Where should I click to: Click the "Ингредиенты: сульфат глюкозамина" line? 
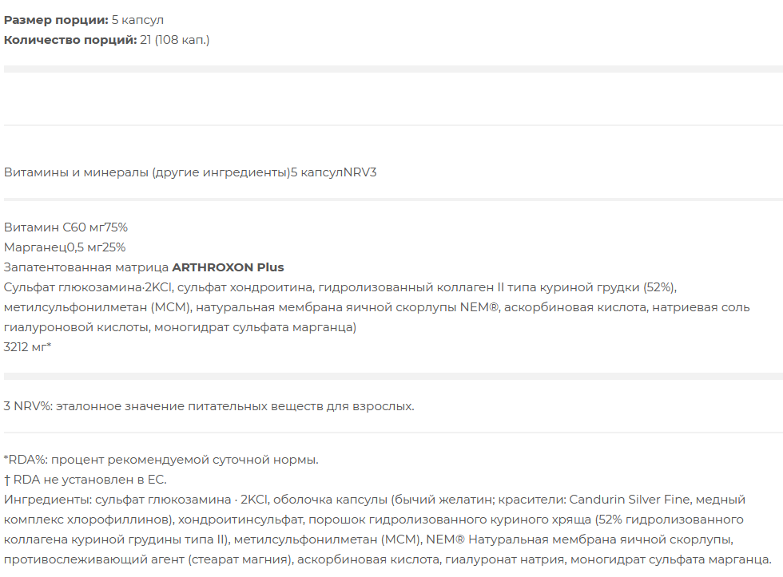click(375, 500)
